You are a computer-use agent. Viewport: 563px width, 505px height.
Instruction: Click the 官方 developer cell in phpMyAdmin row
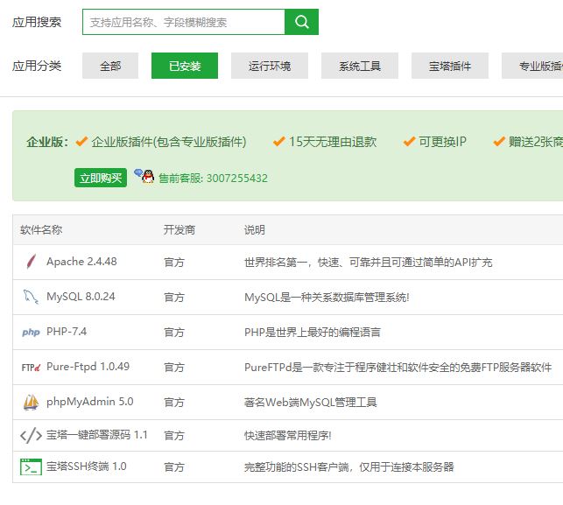[173, 403]
